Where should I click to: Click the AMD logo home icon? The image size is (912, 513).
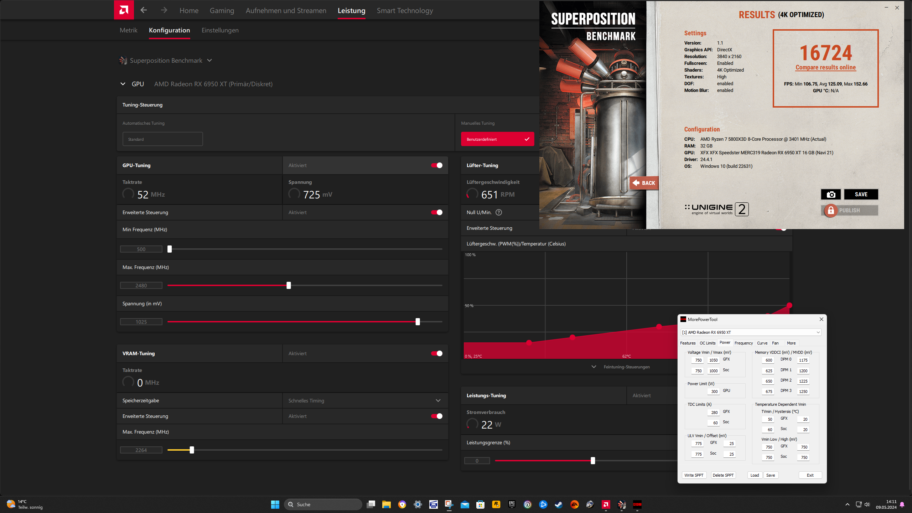pyautogui.click(x=124, y=10)
